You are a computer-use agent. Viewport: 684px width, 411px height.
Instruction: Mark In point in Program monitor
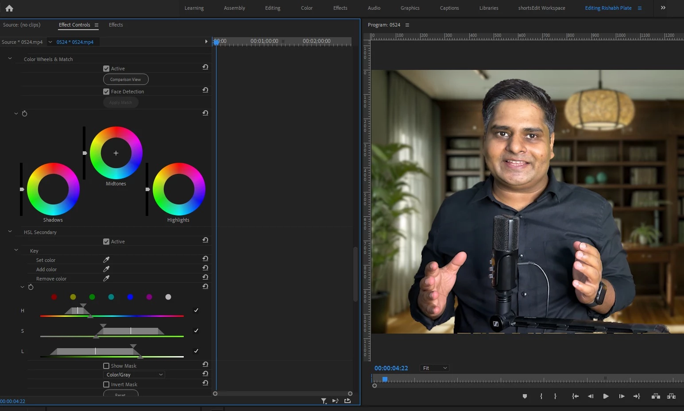[541, 396]
